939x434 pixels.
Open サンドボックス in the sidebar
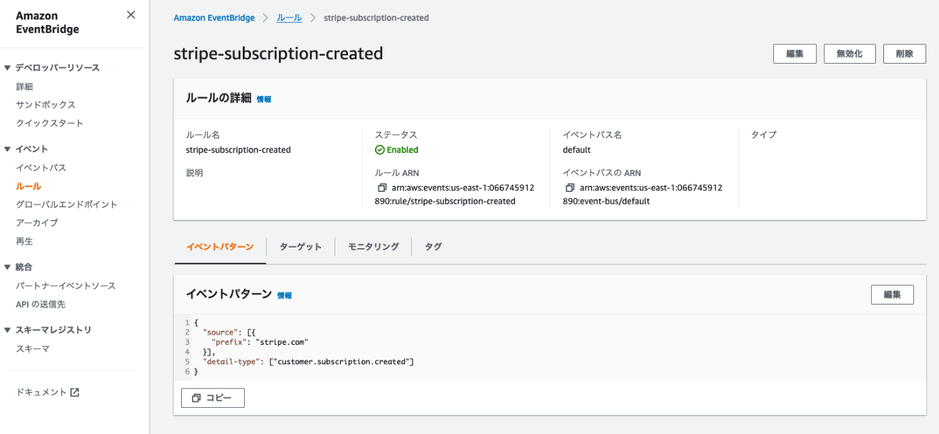click(46, 105)
